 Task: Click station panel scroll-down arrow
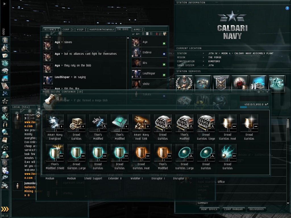288,203
